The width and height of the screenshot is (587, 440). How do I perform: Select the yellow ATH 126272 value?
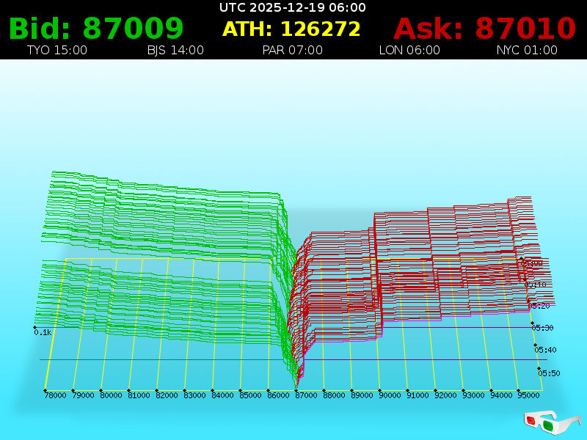coord(291,29)
